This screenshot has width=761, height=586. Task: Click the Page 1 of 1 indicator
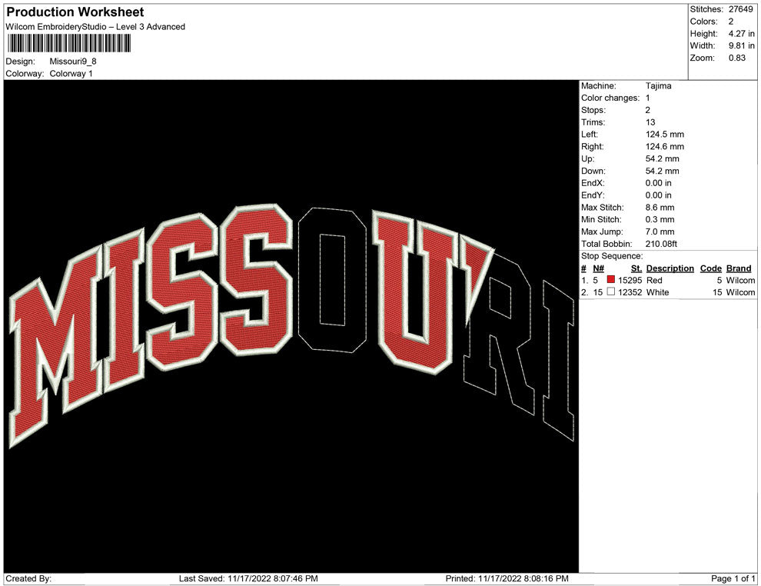click(733, 578)
